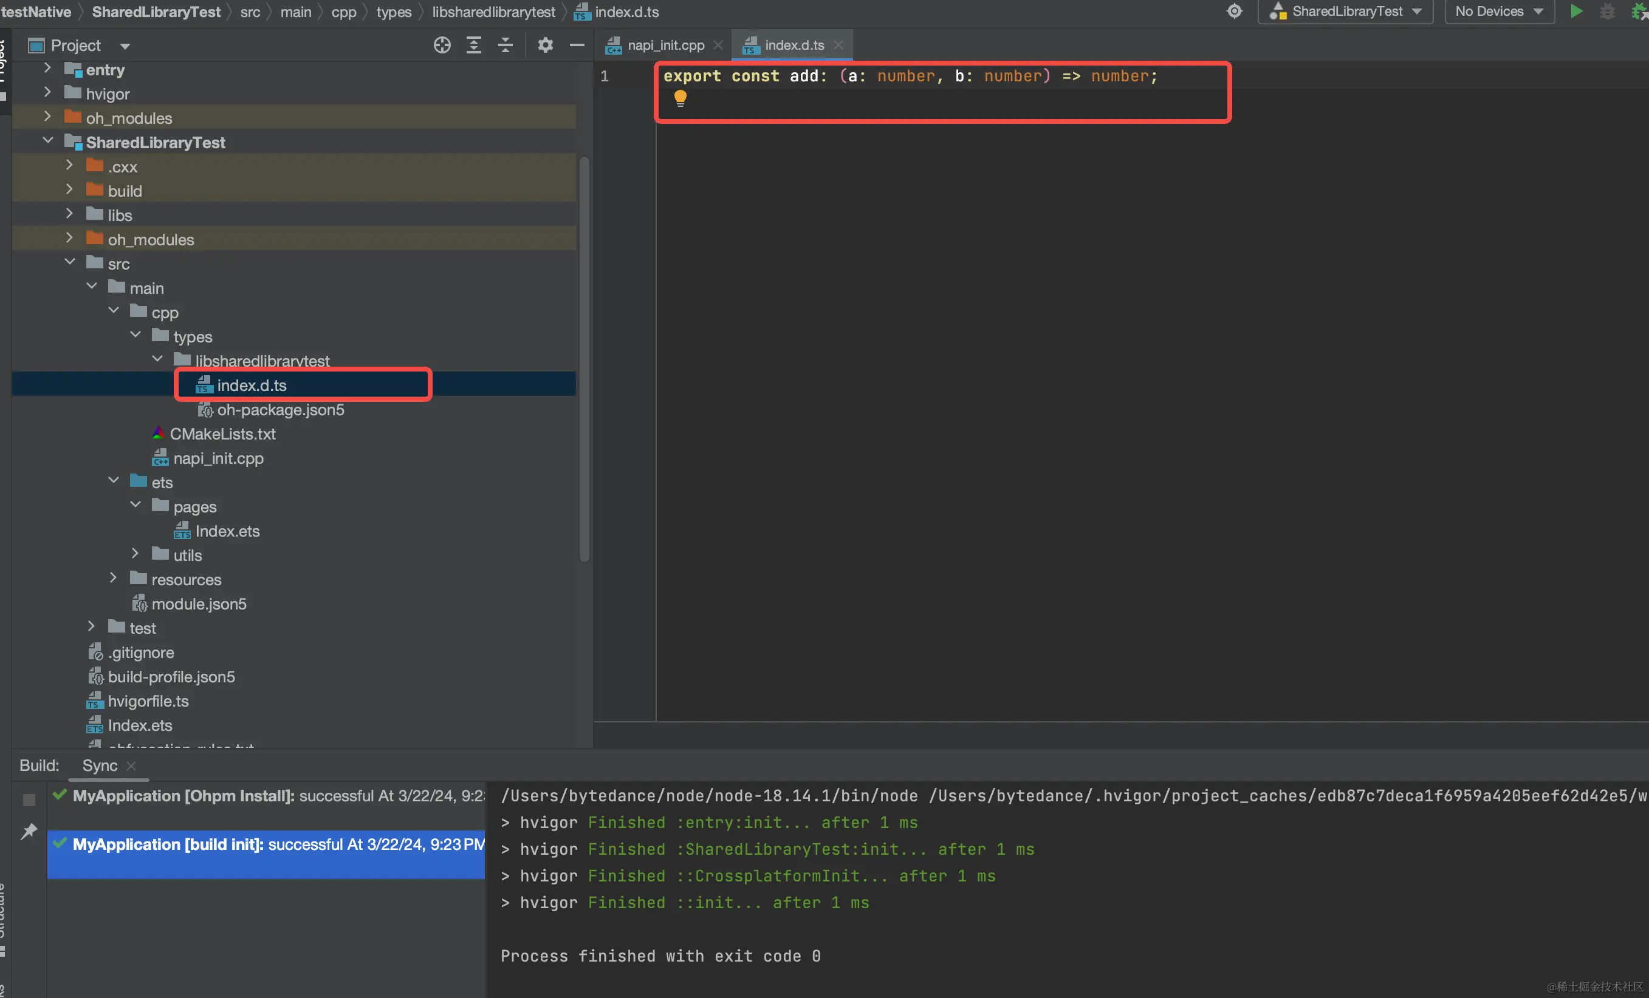
Task: Click the debug bug icon in toolbar
Action: (x=1607, y=12)
